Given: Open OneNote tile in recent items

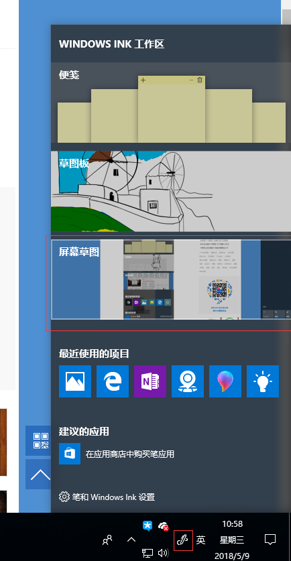Looking at the screenshot, I should point(150,381).
